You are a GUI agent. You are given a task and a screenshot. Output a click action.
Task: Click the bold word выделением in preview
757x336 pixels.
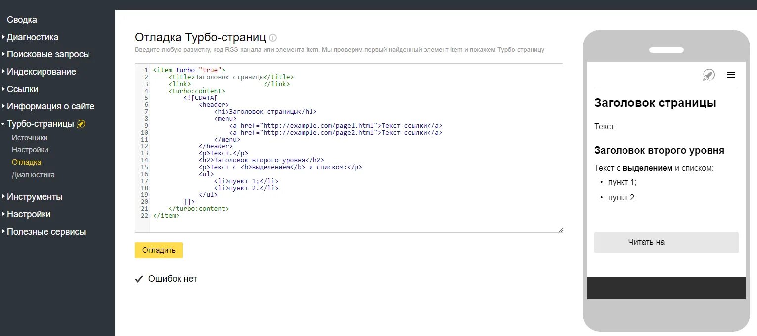647,168
